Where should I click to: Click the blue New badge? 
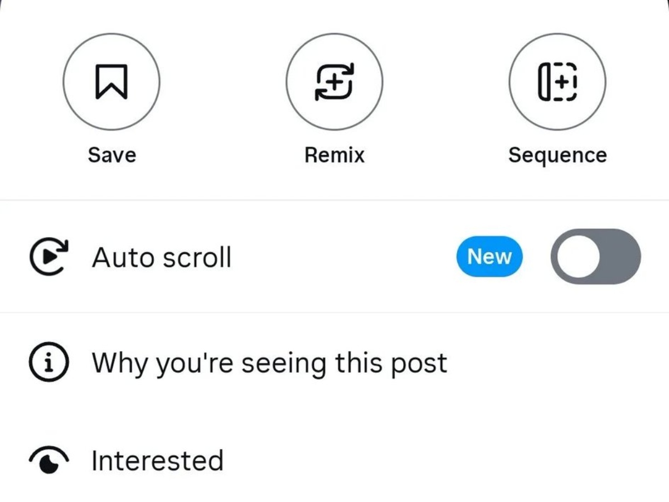click(x=489, y=257)
